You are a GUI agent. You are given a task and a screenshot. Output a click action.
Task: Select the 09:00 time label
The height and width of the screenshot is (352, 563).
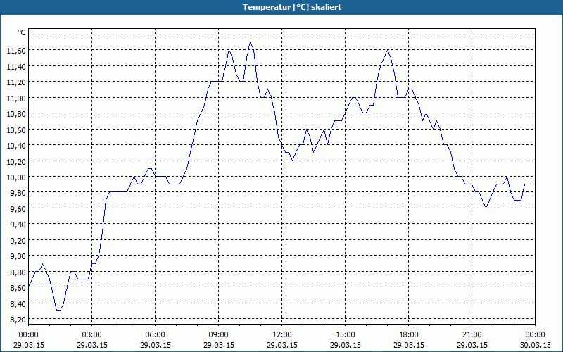pos(219,335)
